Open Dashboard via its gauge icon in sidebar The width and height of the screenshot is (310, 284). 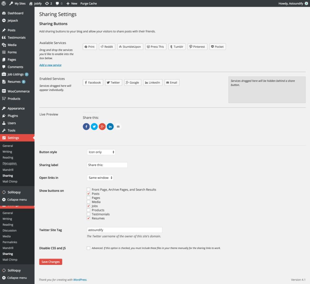4,13
